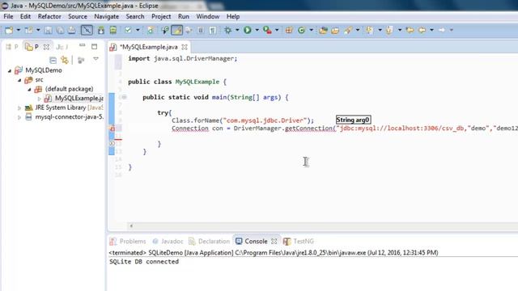Switch to the Javadoc tab

(x=168, y=242)
